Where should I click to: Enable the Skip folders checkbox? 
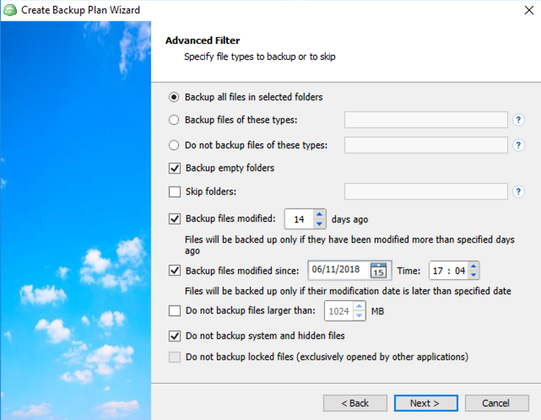pyautogui.click(x=175, y=192)
